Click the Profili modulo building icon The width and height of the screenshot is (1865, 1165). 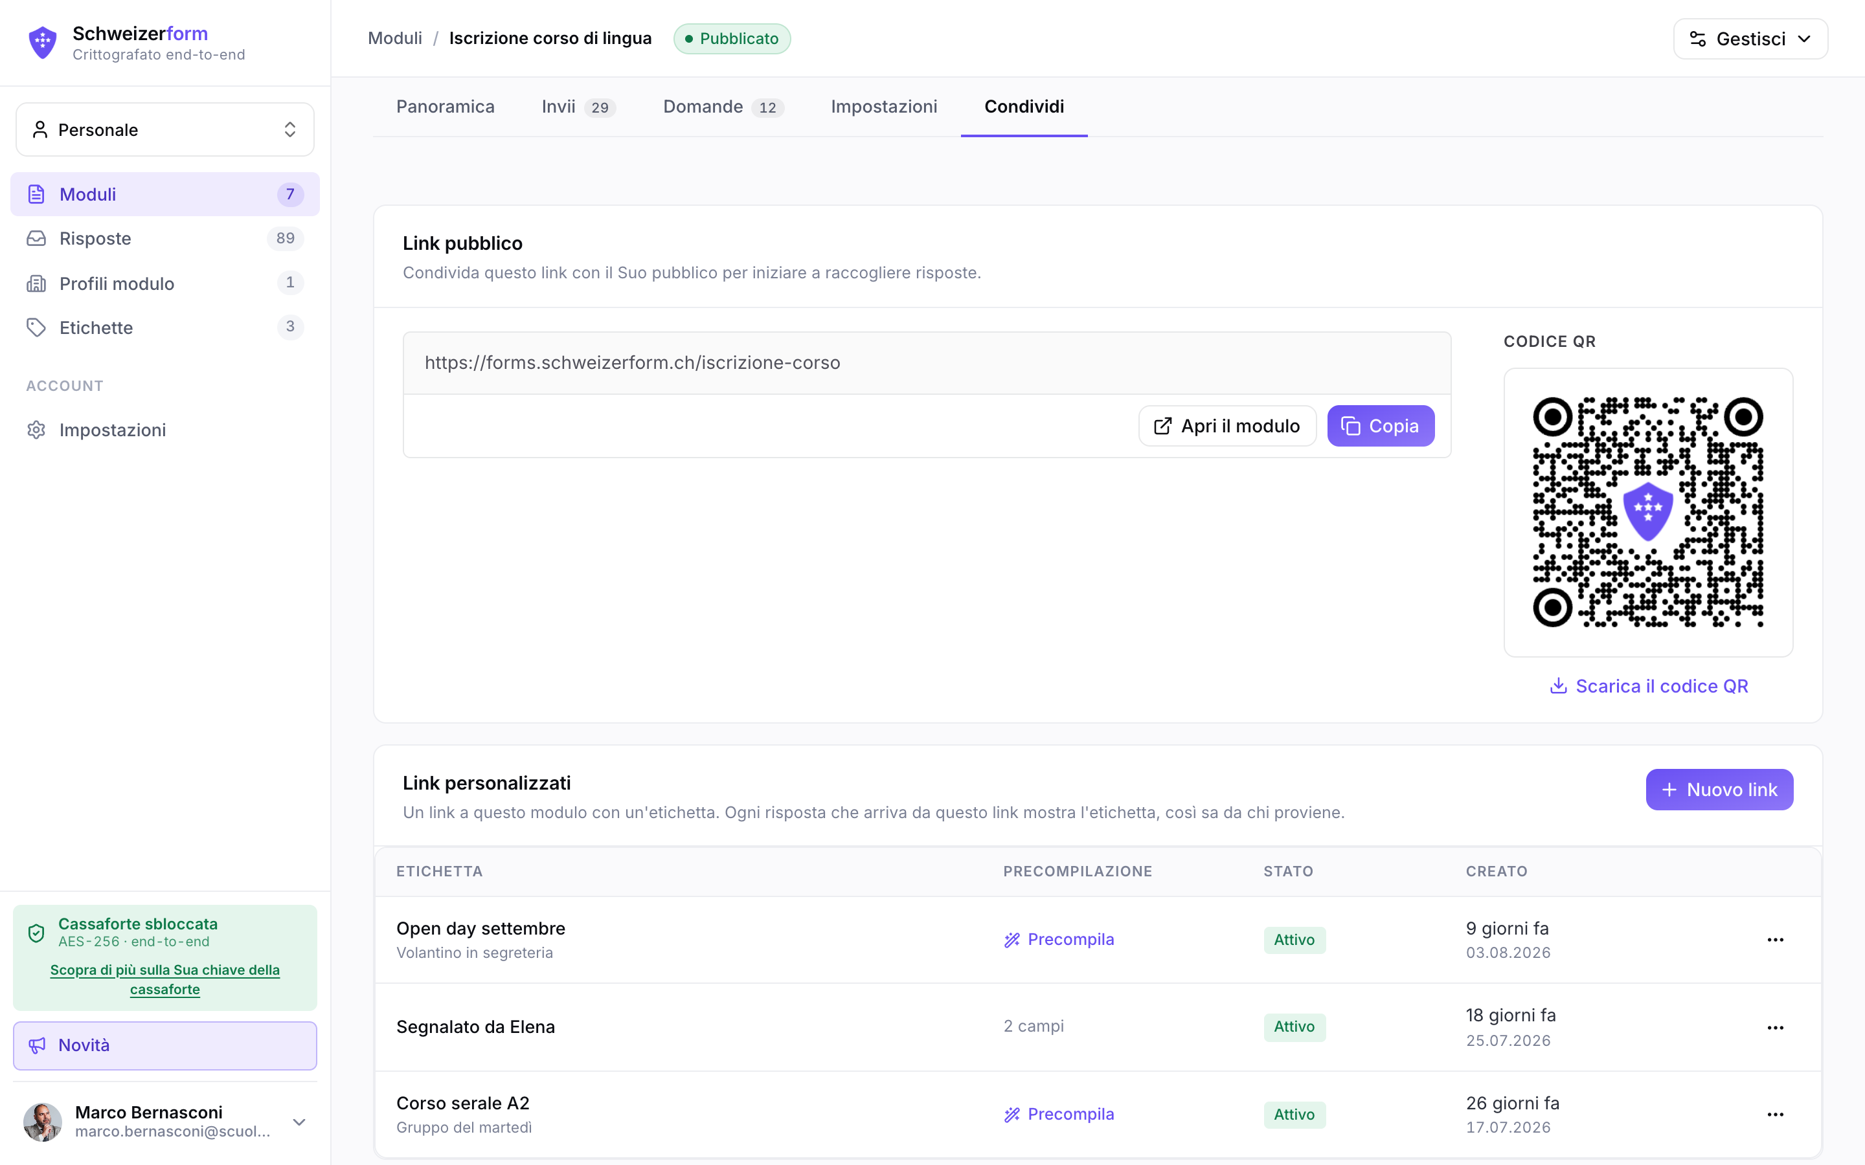[36, 283]
